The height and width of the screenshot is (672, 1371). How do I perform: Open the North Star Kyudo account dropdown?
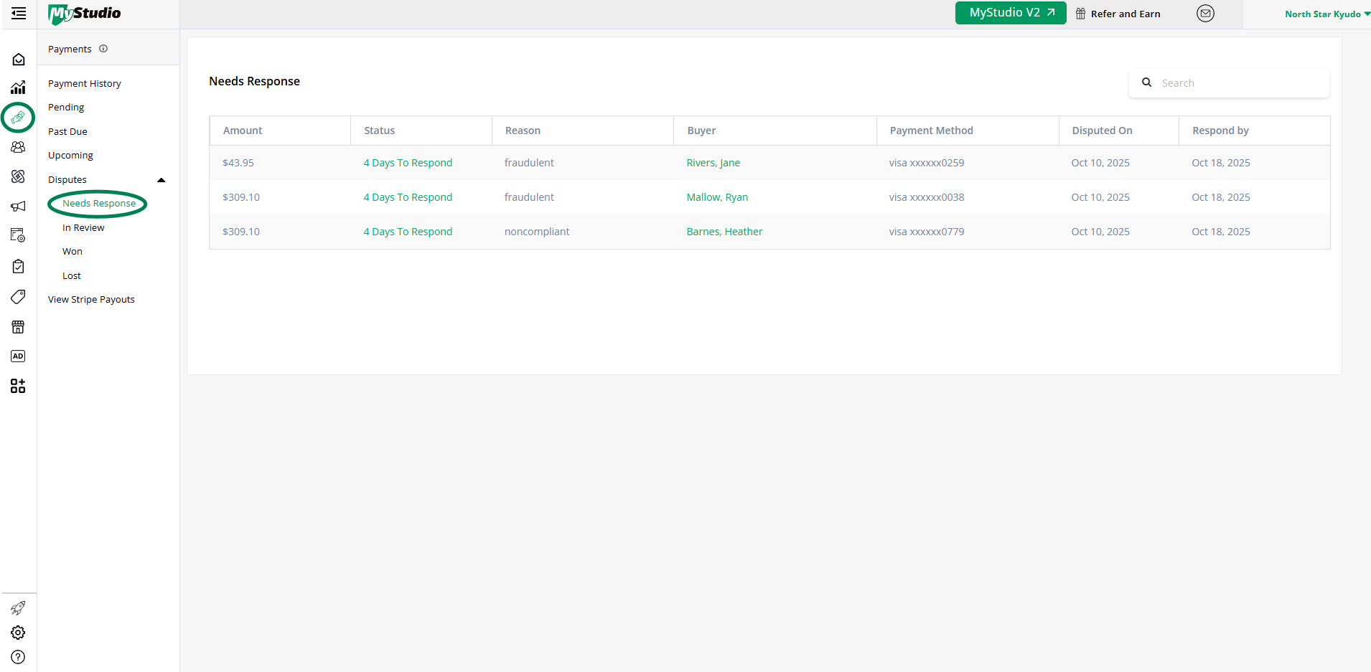point(1326,14)
